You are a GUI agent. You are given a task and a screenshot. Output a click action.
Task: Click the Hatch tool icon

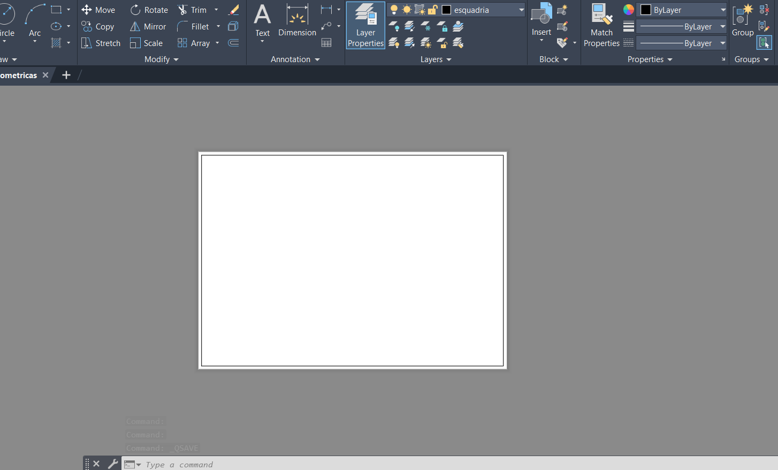point(56,43)
